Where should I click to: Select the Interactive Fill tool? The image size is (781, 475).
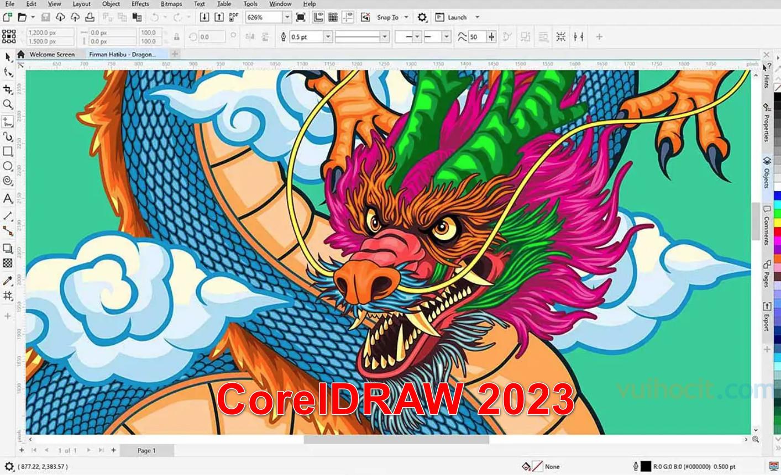click(8, 296)
